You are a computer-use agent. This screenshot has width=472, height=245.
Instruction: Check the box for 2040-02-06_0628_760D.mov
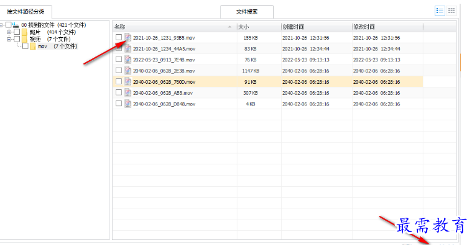(119, 81)
